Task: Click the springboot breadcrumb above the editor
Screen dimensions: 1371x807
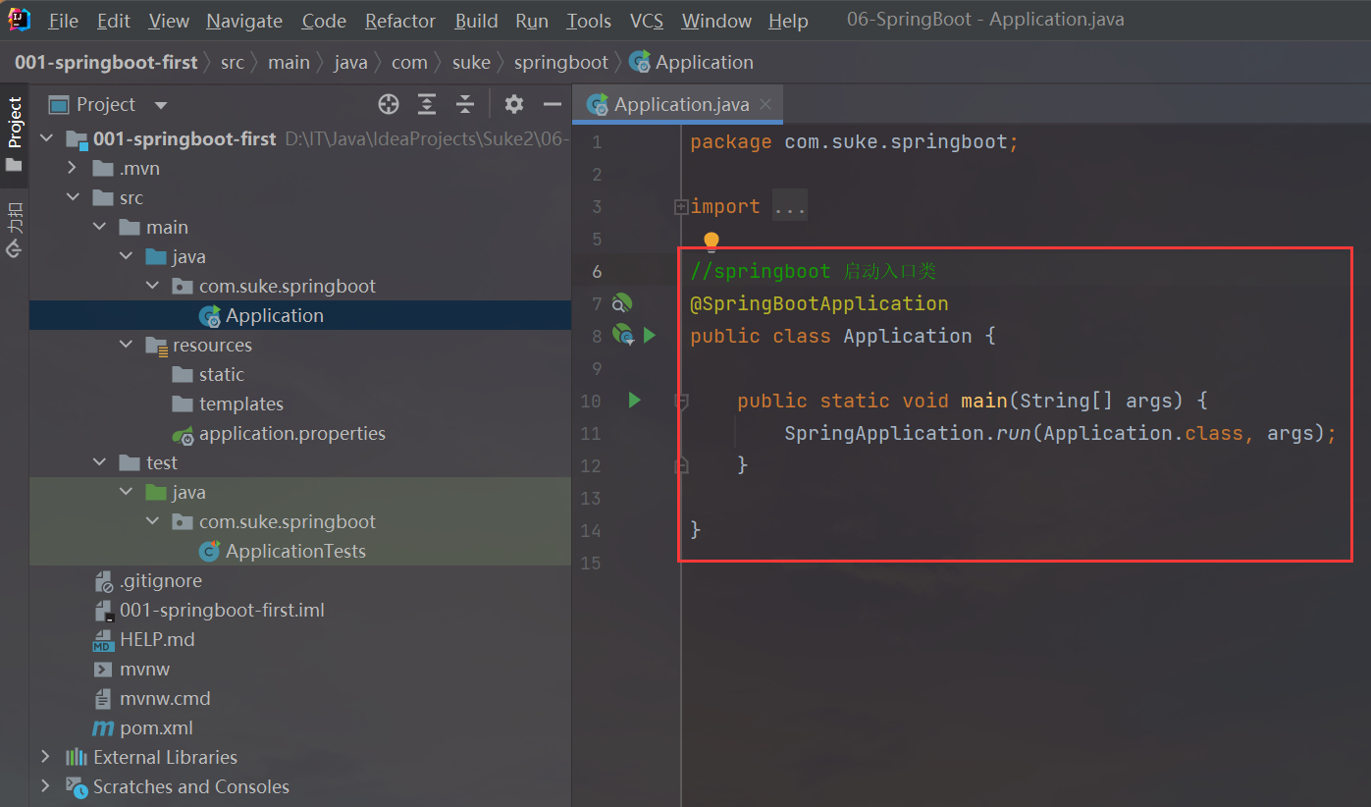Action: point(560,62)
